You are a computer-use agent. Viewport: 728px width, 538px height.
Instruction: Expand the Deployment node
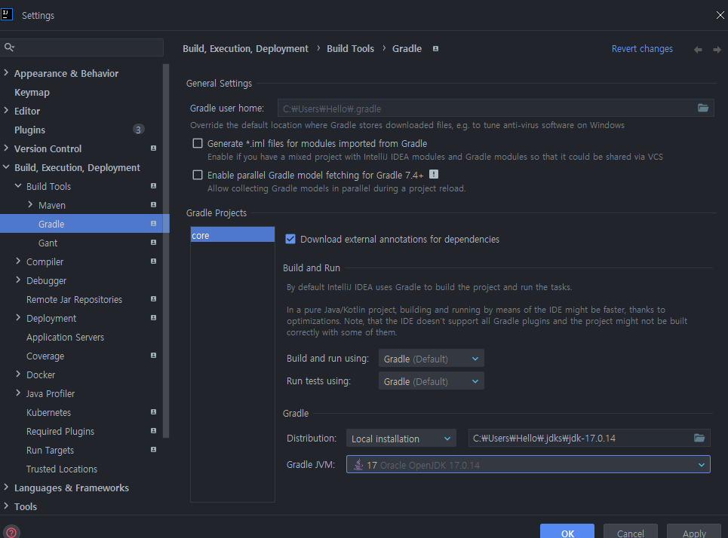pos(18,318)
